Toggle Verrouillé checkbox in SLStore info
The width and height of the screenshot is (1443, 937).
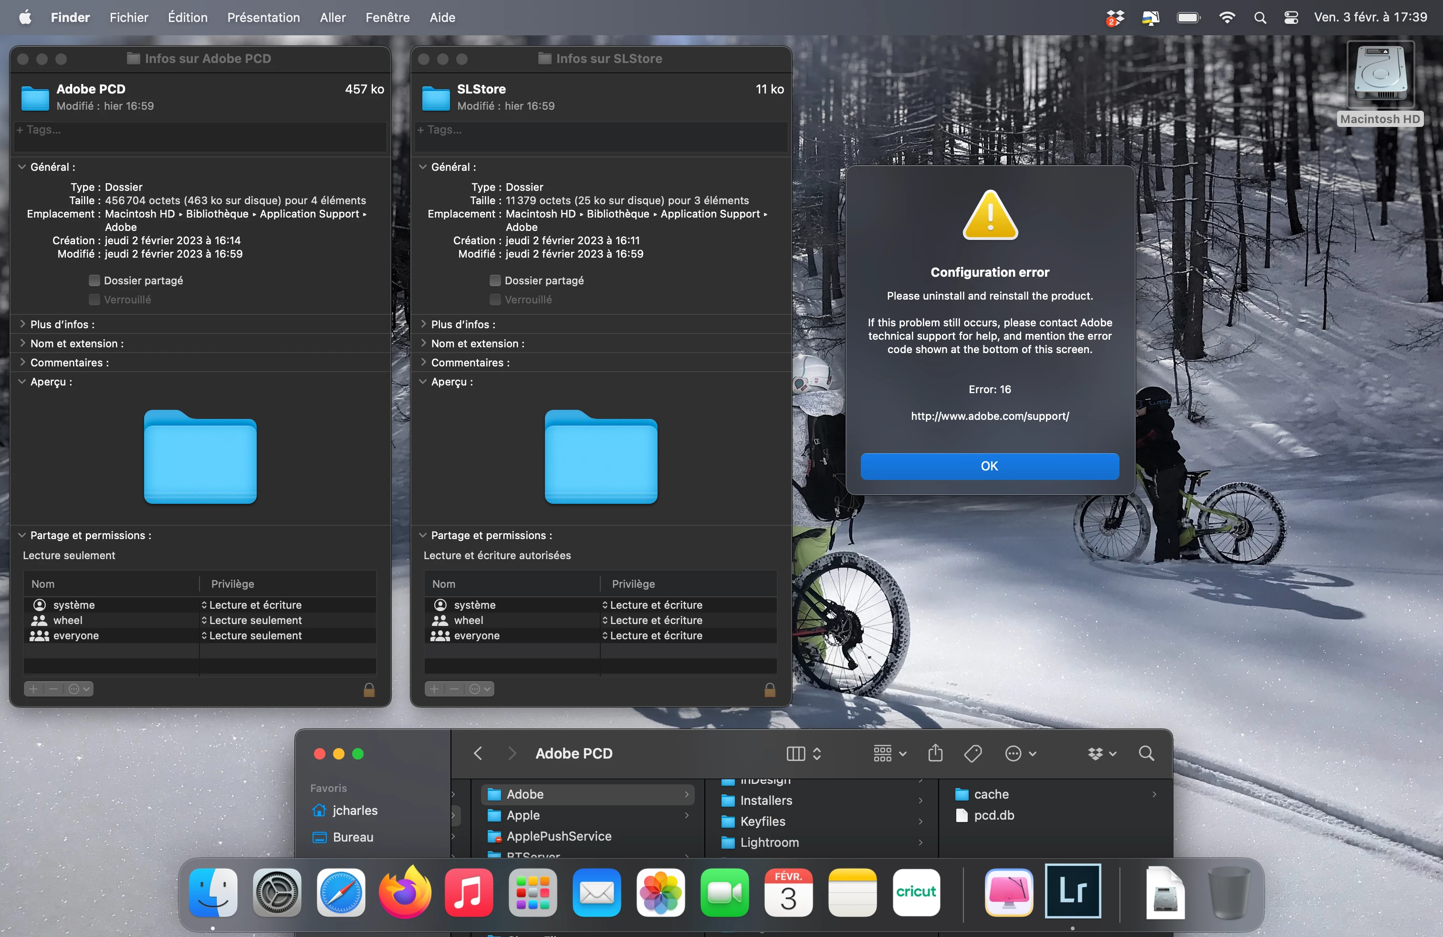pos(495,300)
